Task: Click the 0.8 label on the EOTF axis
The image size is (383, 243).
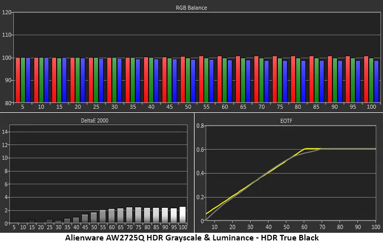Action: (x=200, y=126)
